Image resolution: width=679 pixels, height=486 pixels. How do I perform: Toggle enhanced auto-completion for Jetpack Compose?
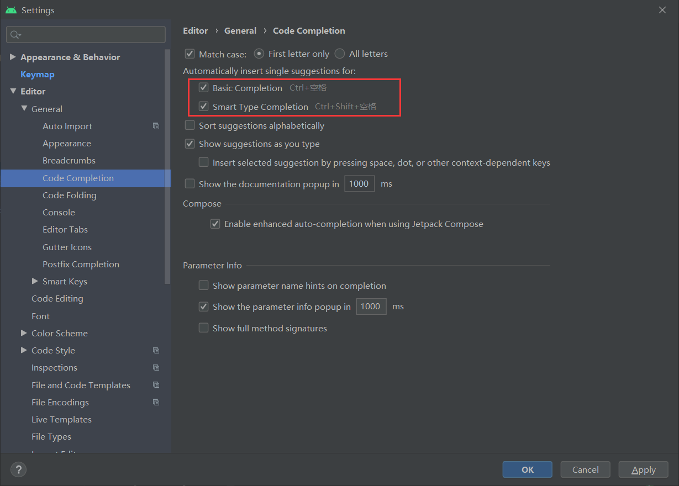click(x=215, y=224)
